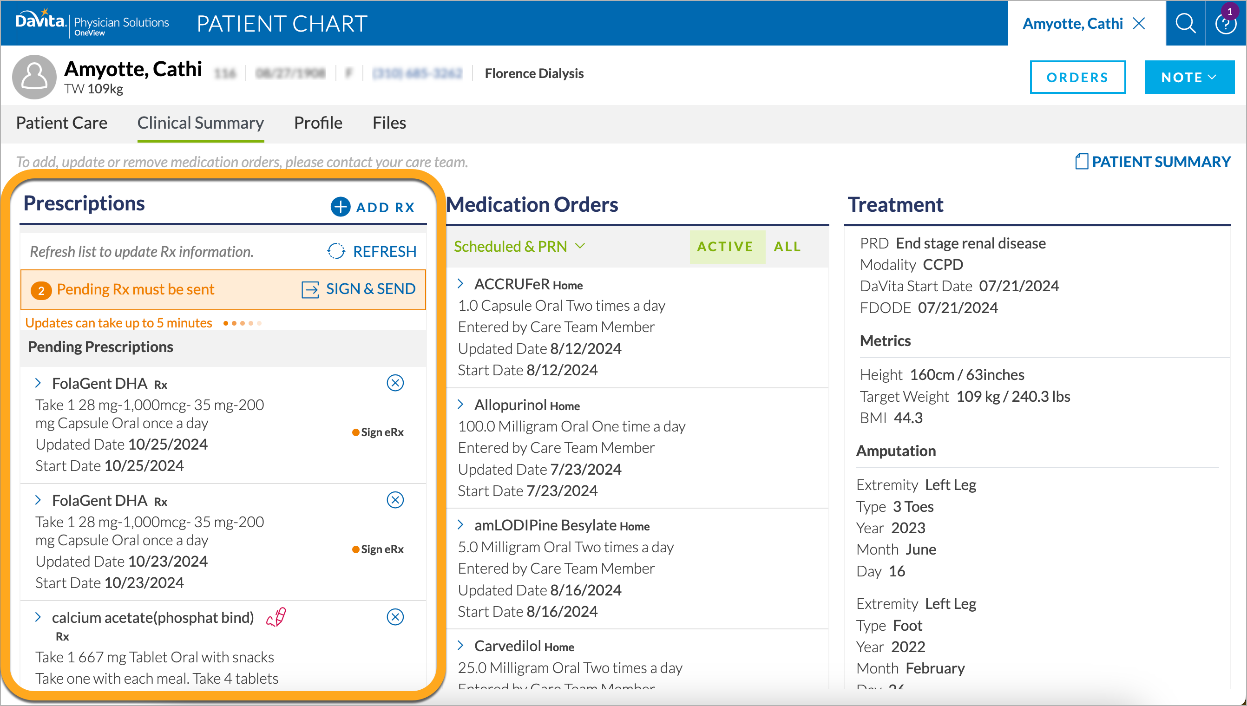Remove FolaGent DHA prescription dated 10/23/2024
Screen dimensions: 1247x706
[x=395, y=500]
